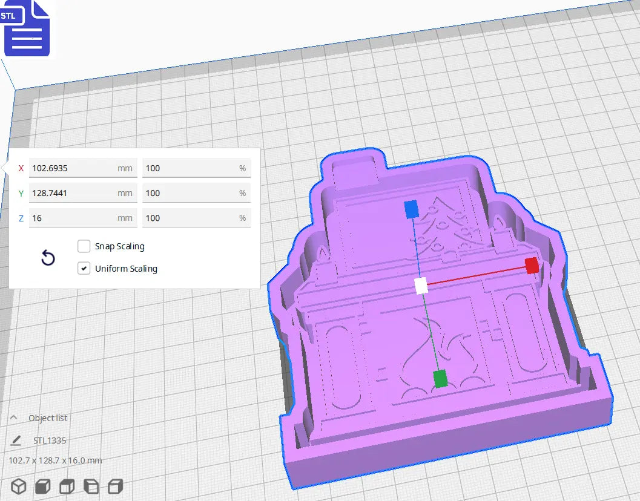Select the red X-axis scale handle
The height and width of the screenshot is (501, 640).
(x=531, y=266)
